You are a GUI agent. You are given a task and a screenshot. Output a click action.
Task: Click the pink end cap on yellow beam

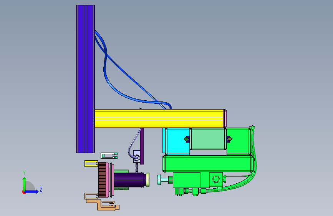coord(225,118)
